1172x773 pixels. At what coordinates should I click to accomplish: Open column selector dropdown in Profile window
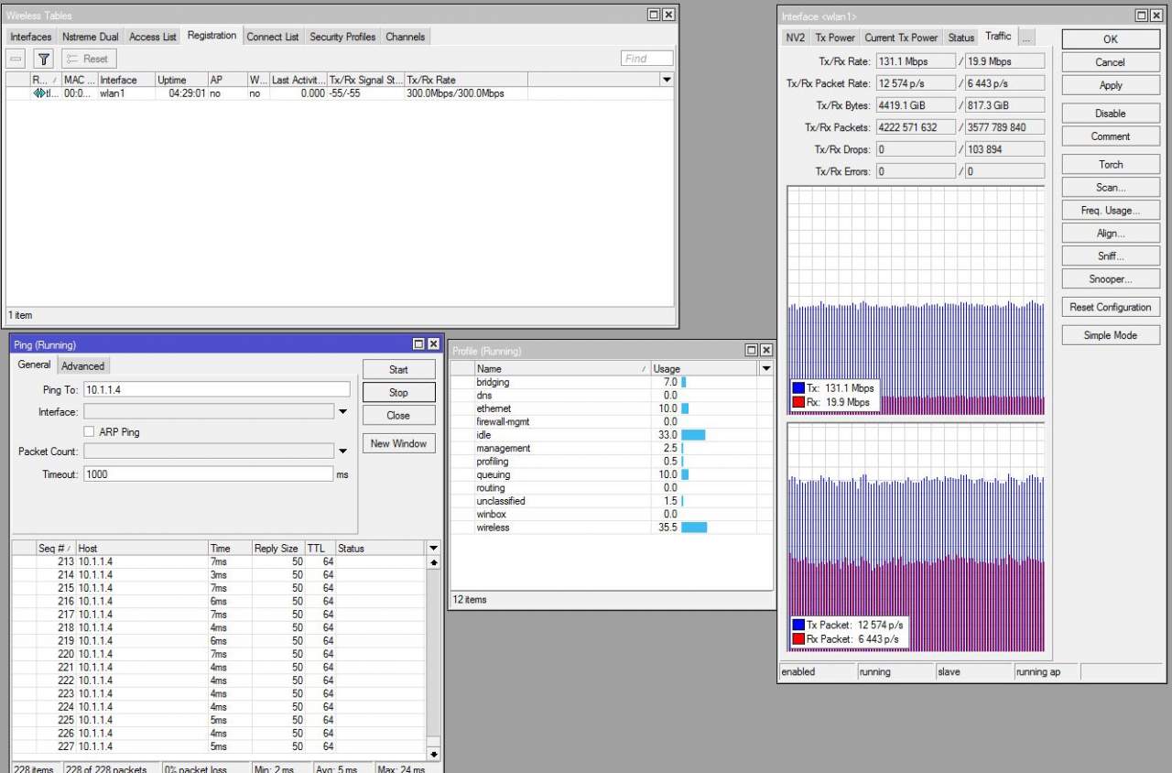tap(765, 368)
